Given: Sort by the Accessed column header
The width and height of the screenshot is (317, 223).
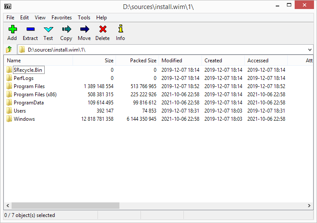Looking at the screenshot, I should pos(266,61).
